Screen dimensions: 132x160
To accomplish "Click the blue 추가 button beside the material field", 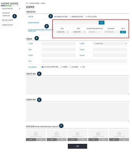I will pyautogui.click(x=101, y=22).
